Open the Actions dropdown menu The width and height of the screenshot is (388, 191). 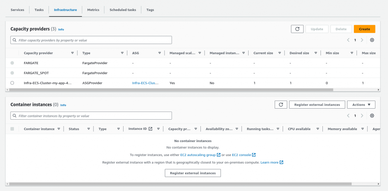pos(361,105)
